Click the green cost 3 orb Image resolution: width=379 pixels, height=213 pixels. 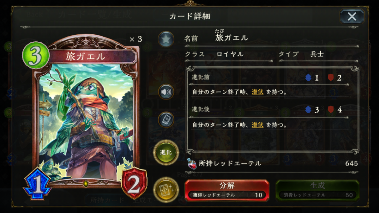pyautogui.click(x=36, y=55)
